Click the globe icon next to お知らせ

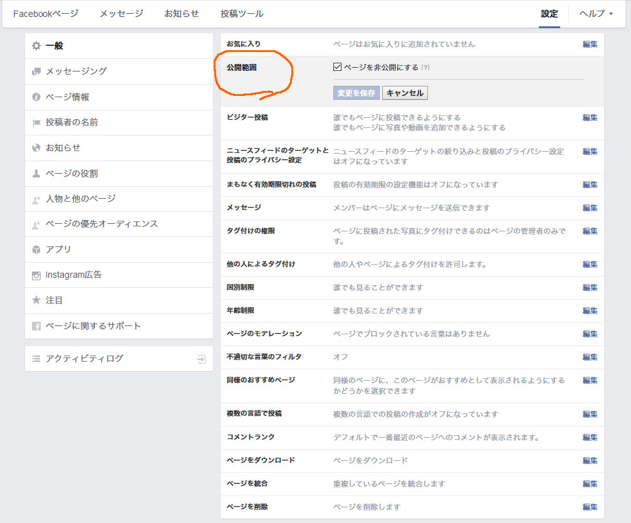click(36, 147)
